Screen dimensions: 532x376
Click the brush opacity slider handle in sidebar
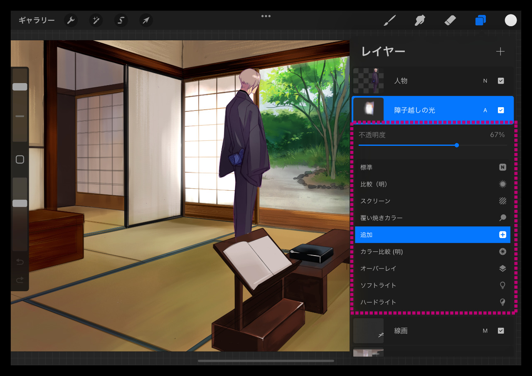point(20,203)
